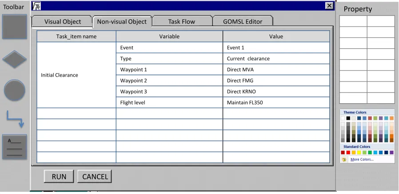The height and width of the screenshot is (194, 399).
Task: Click the Task_item name column header
Action: tap(76, 36)
